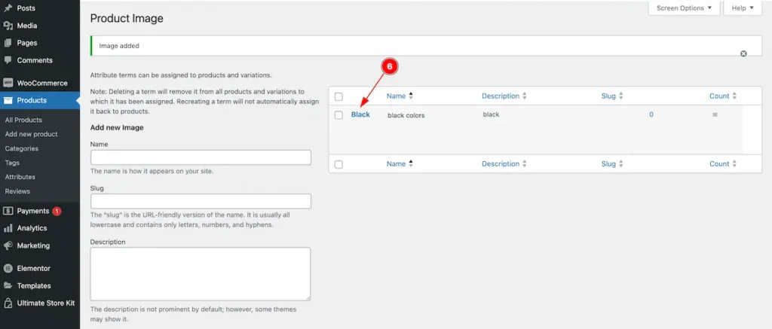Toggle the select-all checkbox in table header
This screenshot has width=772, height=329.
[339, 97]
